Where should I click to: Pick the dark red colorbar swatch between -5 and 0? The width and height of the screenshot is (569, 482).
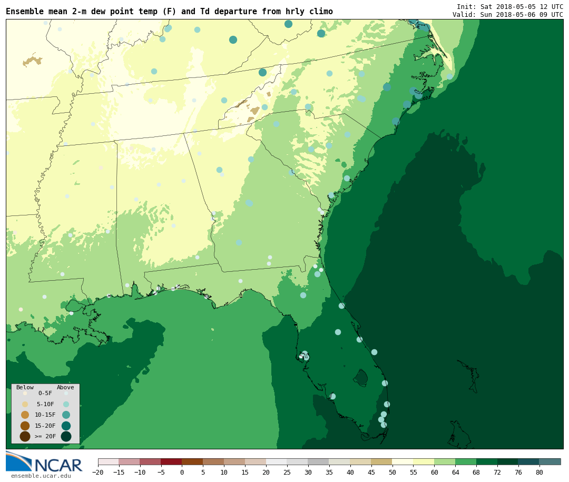[171, 462]
